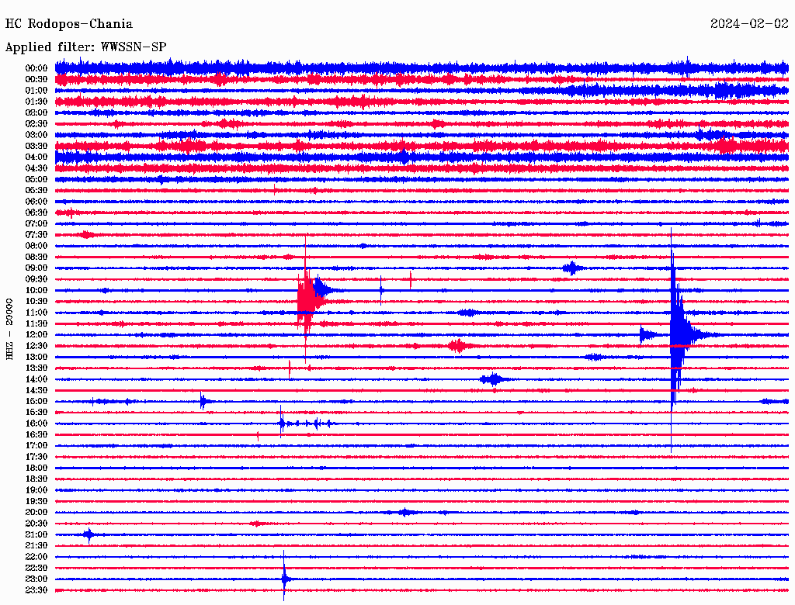This screenshot has height=605, width=795.
Task: Pick the 04:00 time label
Action: pyautogui.click(x=36, y=157)
